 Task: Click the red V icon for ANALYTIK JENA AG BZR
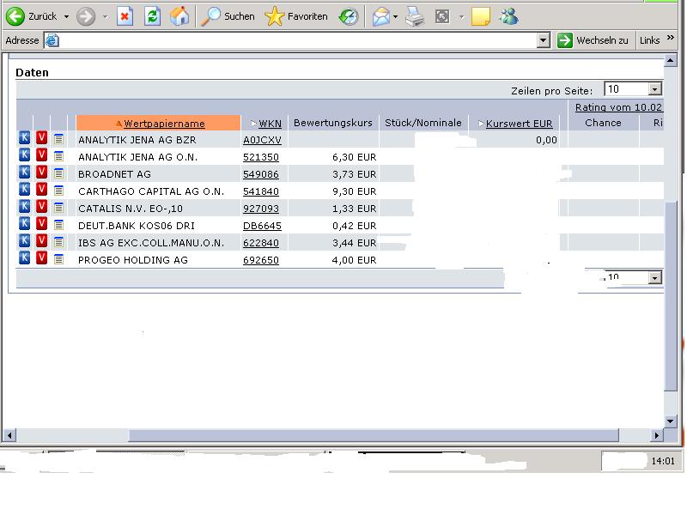[x=41, y=138]
